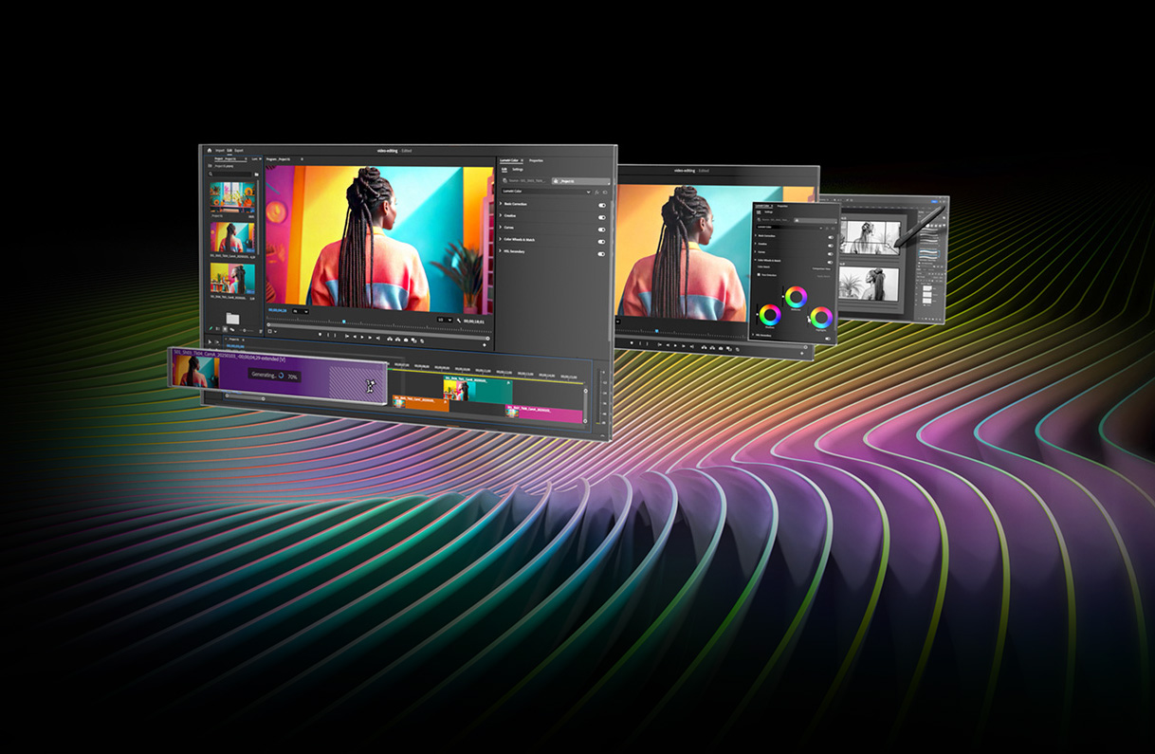Click the Comparison View button in the floating Lumetri panel
This screenshot has width=1155, height=754.
[x=820, y=268]
